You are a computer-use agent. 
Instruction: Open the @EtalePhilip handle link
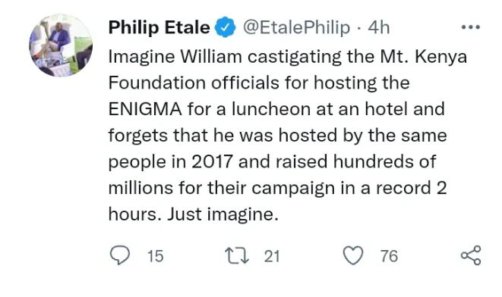coord(296,27)
